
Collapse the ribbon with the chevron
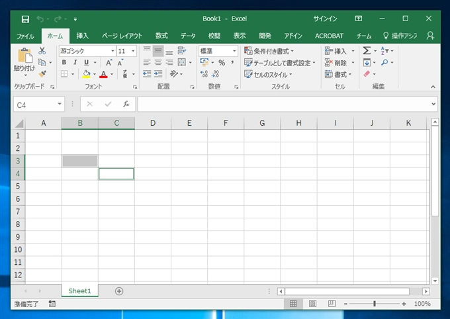(433, 87)
